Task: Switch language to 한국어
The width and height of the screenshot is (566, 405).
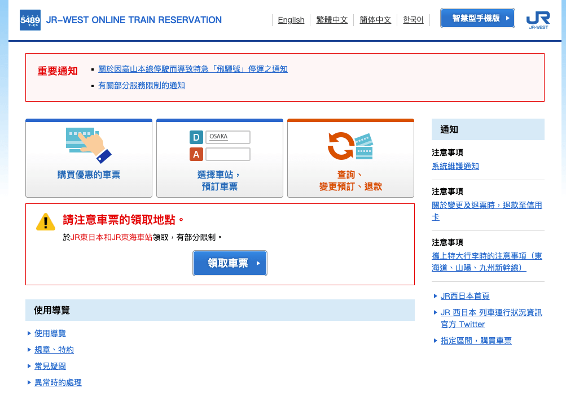Action: (413, 20)
